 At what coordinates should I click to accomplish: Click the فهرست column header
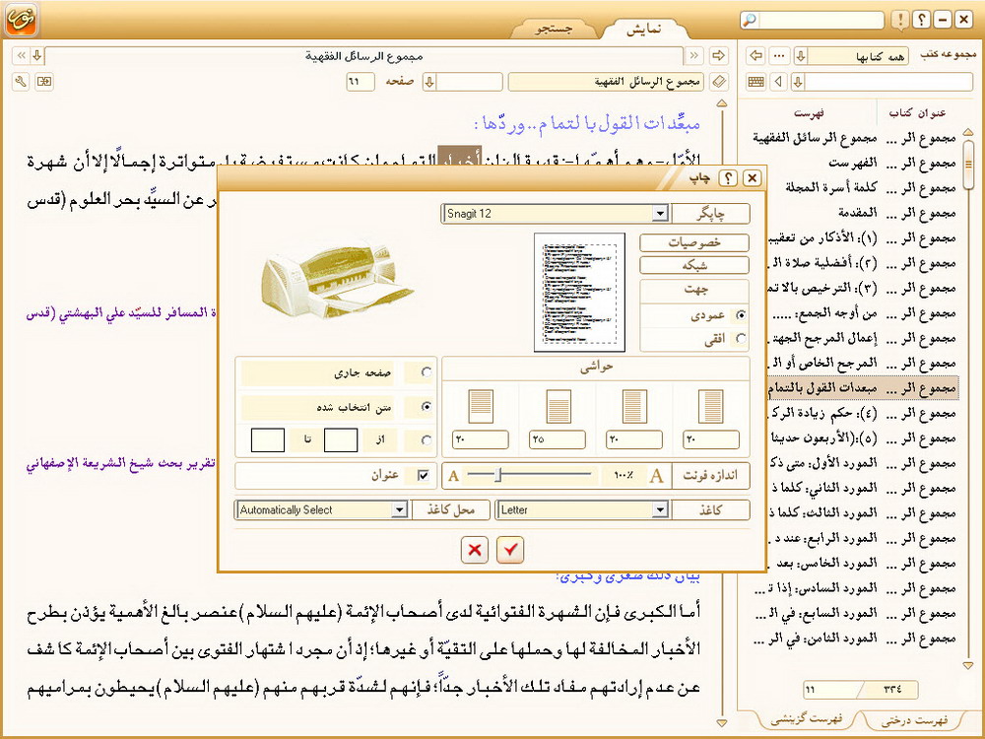tap(809, 112)
